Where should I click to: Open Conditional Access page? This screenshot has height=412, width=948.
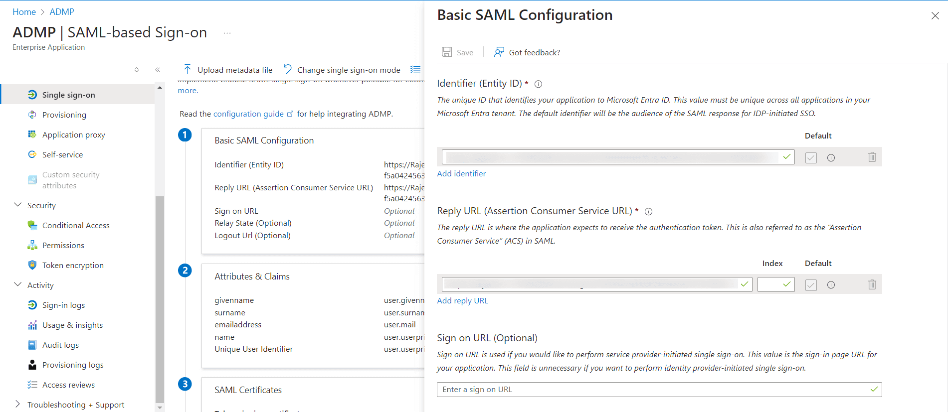click(x=76, y=226)
